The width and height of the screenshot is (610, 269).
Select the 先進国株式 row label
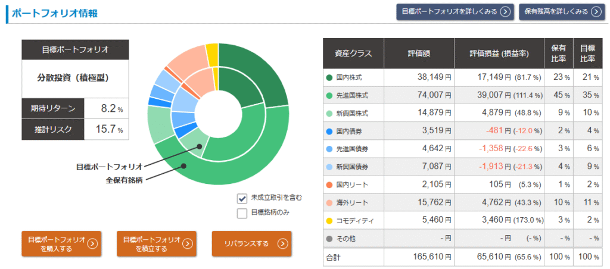(351, 95)
